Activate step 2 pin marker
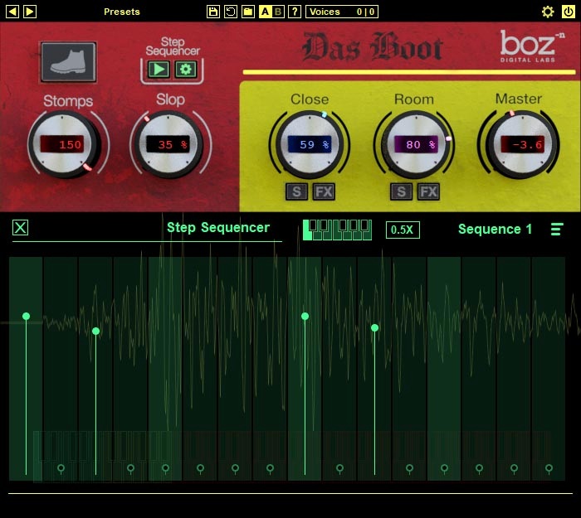Viewport: 581px width, 518px height. pos(61,469)
